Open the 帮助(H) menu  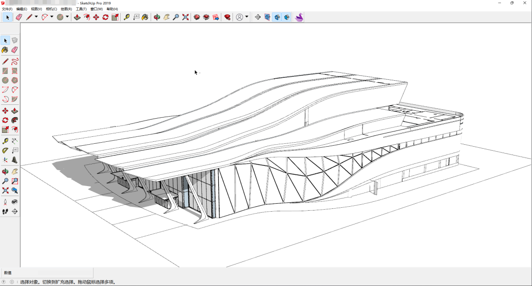(x=112, y=9)
